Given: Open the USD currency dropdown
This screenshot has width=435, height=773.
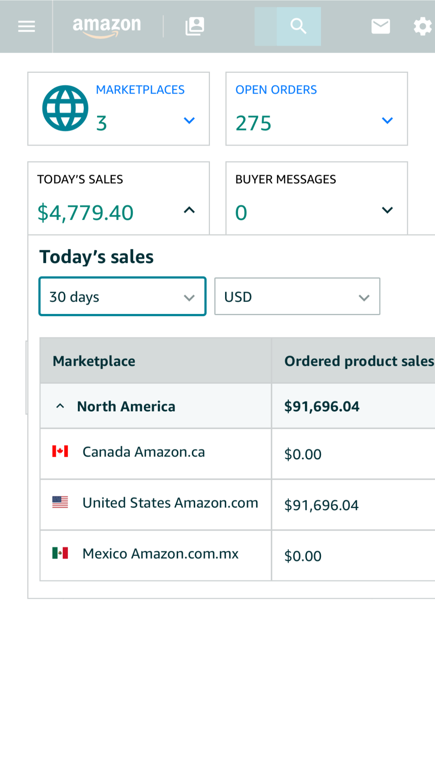Looking at the screenshot, I should tap(297, 297).
